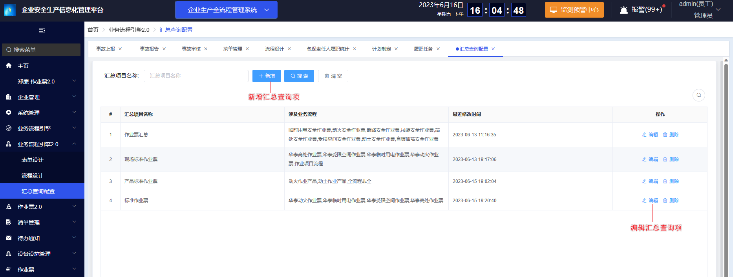Screen dimensions: 733x277
Task: Click the 主页 home icon in the sidebar
Action: tap(9, 65)
